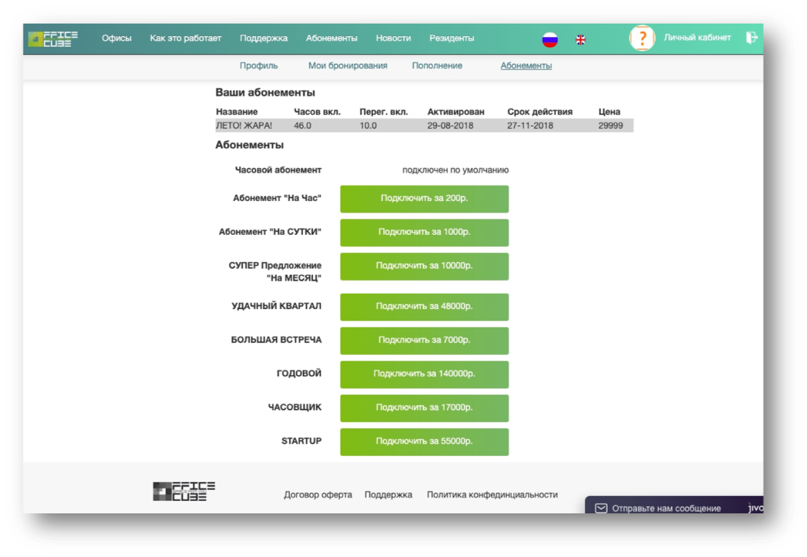The height and width of the screenshot is (557, 807).
Task: Switch language to English flag
Action: tap(580, 40)
